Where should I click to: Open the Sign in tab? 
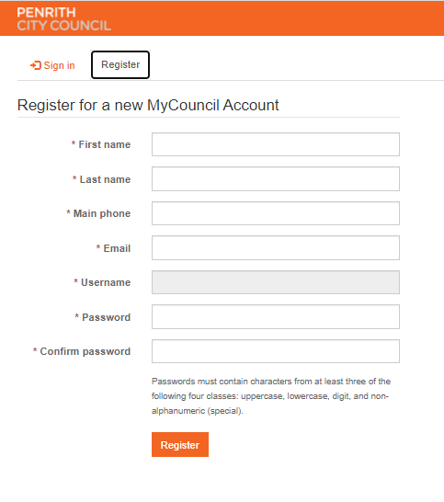point(52,65)
